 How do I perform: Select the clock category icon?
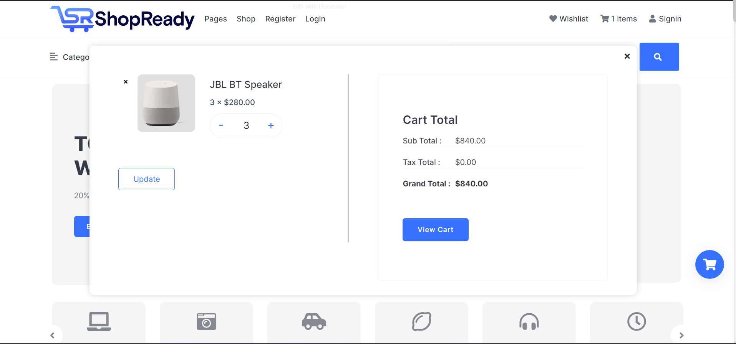(637, 321)
